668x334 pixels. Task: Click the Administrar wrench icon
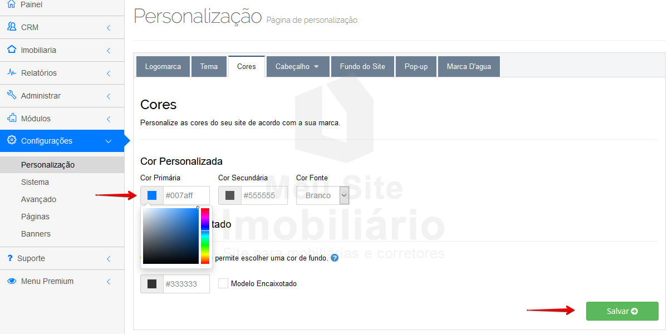(12, 95)
